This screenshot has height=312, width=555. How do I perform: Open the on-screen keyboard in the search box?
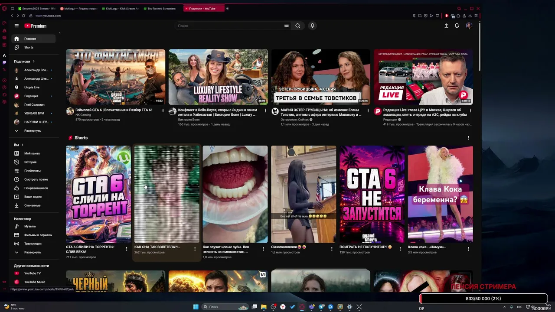[287, 26]
